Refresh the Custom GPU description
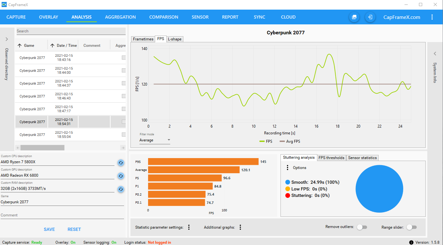443x245 pixels. tap(121, 176)
